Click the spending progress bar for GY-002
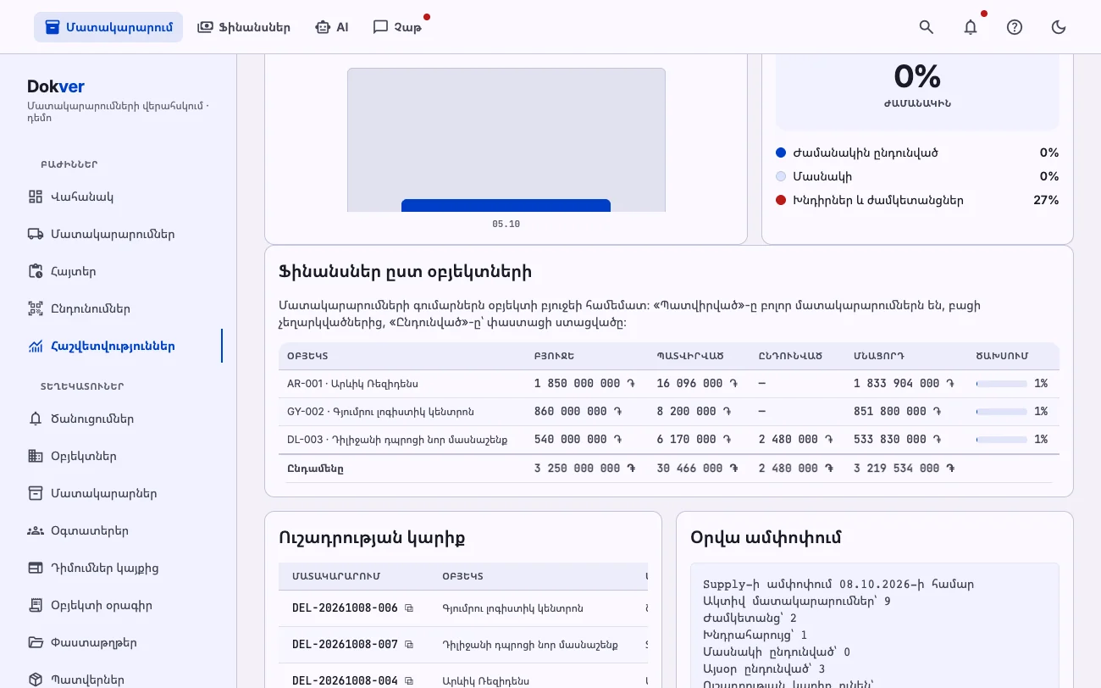1101x688 pixels. [x=1001, y=412]
